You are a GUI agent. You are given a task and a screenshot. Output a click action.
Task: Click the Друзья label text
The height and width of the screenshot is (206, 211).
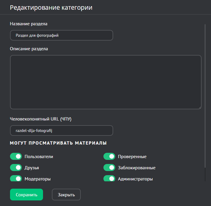[32, 168]
